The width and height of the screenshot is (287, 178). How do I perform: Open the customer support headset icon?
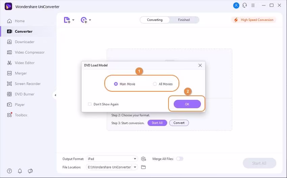(244, 5)
